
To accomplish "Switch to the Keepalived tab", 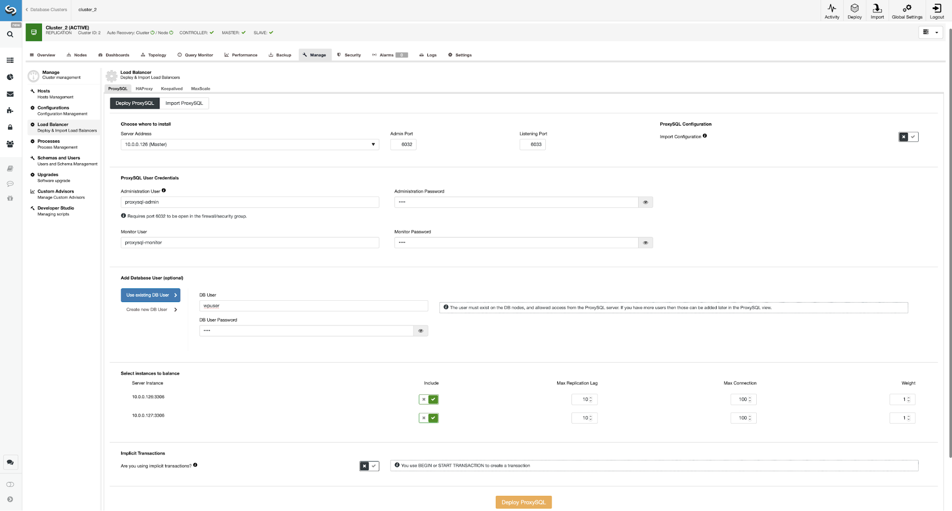I will click(x=171, y=88).
